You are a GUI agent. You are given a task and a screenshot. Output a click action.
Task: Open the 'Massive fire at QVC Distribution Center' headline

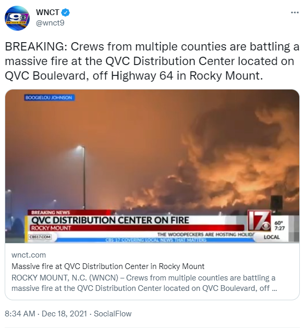pos(108,266)
